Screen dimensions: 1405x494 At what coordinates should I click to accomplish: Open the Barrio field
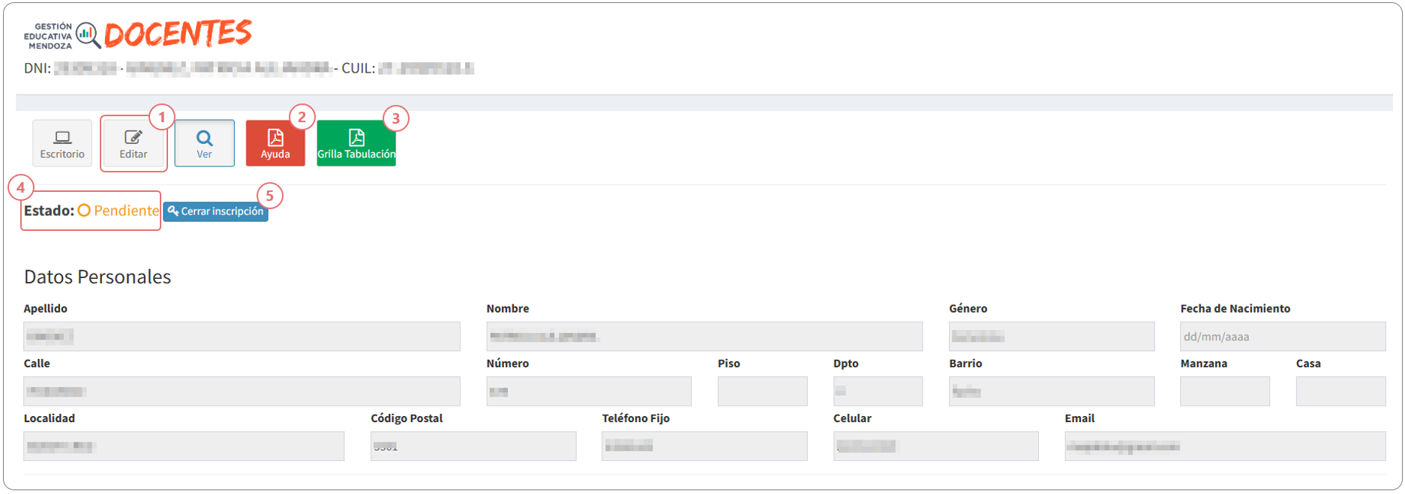[x=1052, y=391]
